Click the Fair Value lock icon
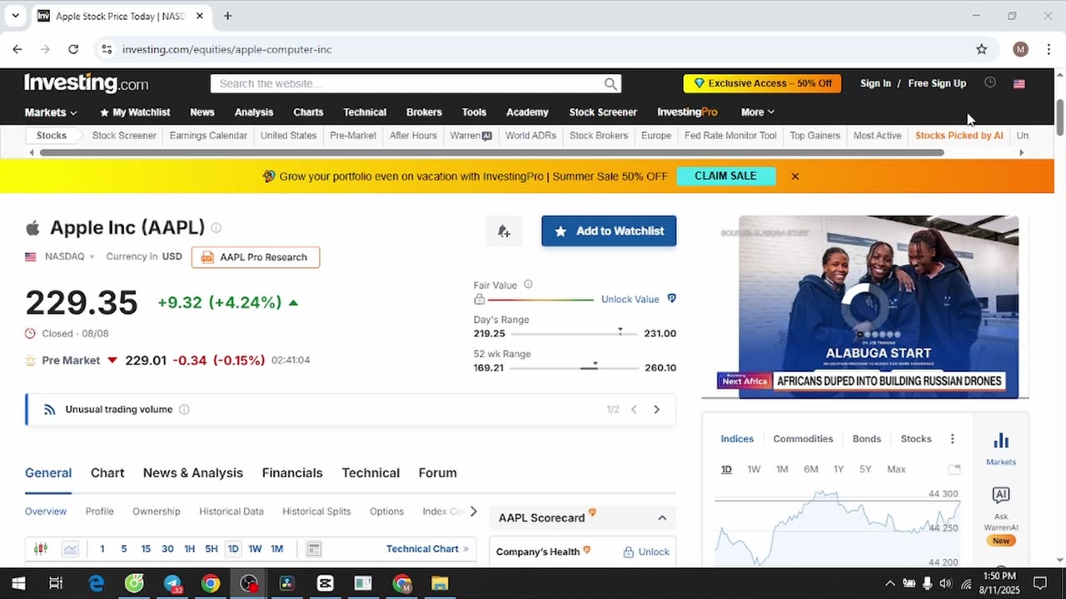Screen dimensions: 1066x599 pyautogui.click(x=479, y=299)
